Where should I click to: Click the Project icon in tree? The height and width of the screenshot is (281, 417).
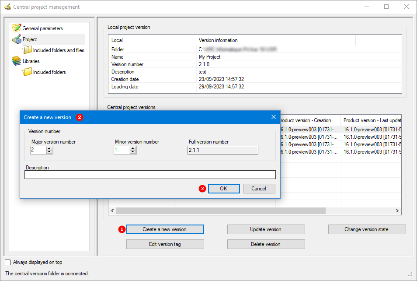[x=17, y=39]
